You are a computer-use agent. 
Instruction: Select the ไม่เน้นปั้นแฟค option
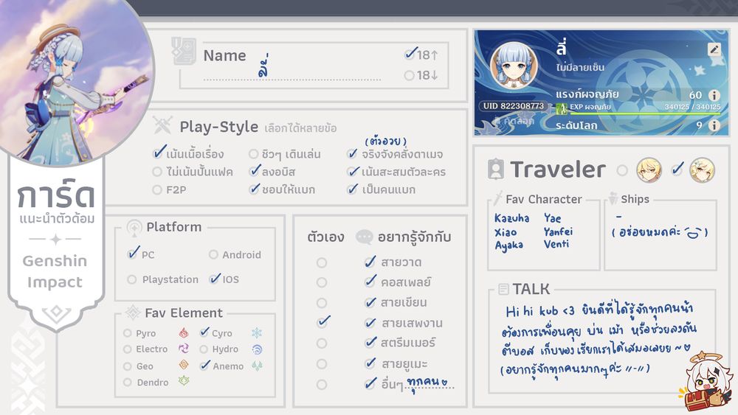(157, 172)
